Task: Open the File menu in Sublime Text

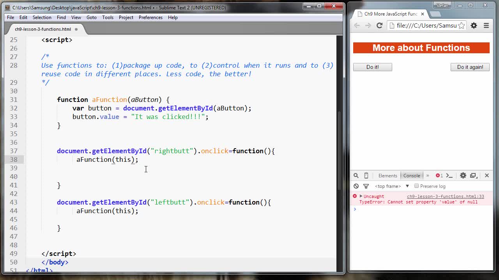Action: [x=11, y=17]
